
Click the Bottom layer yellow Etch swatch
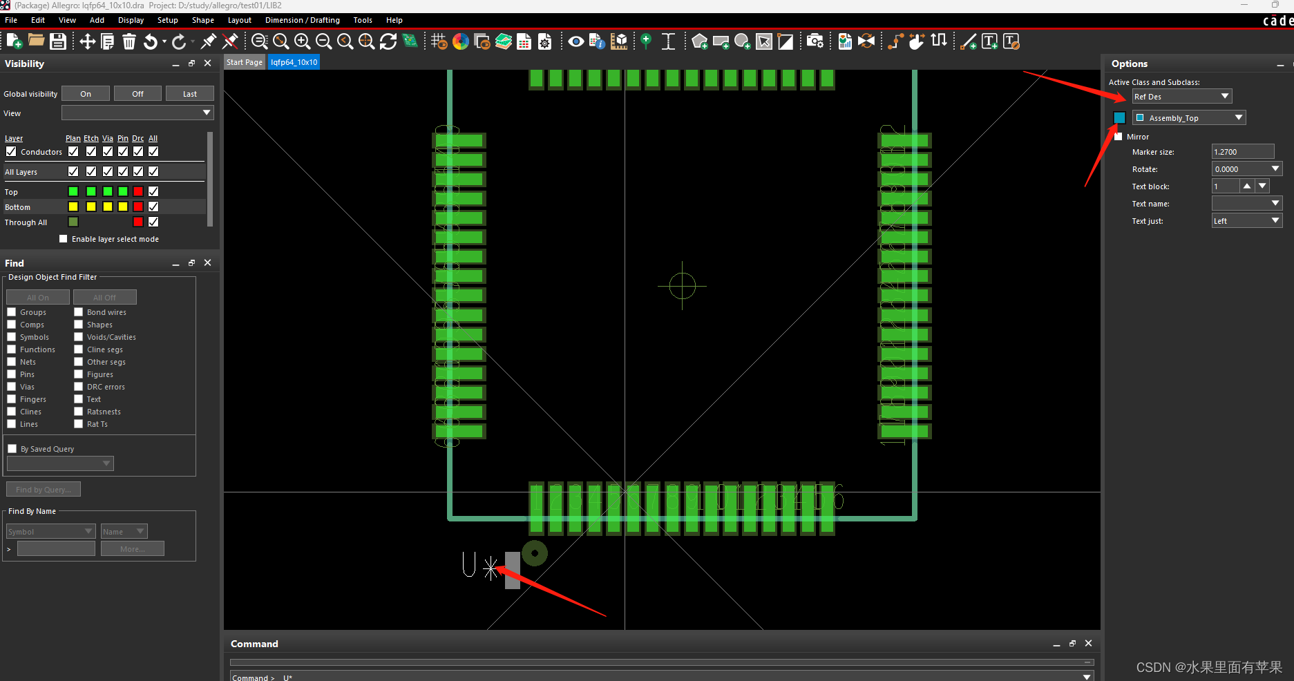tap(91, 207)
